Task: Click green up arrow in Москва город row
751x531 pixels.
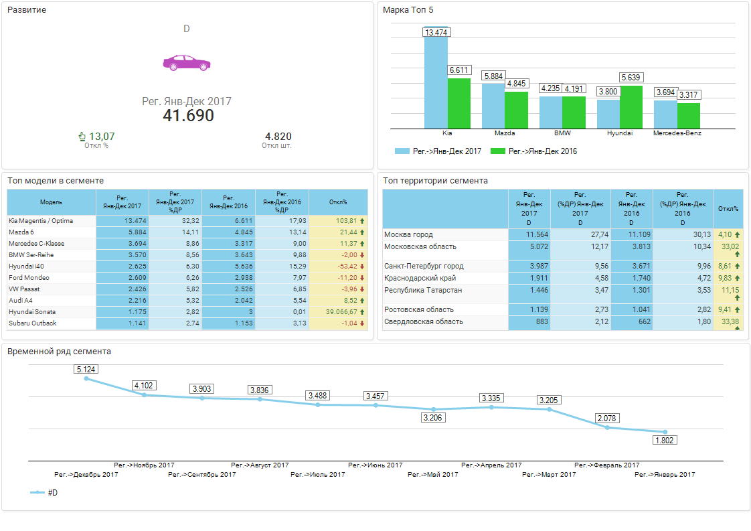Action: (738, 235)
